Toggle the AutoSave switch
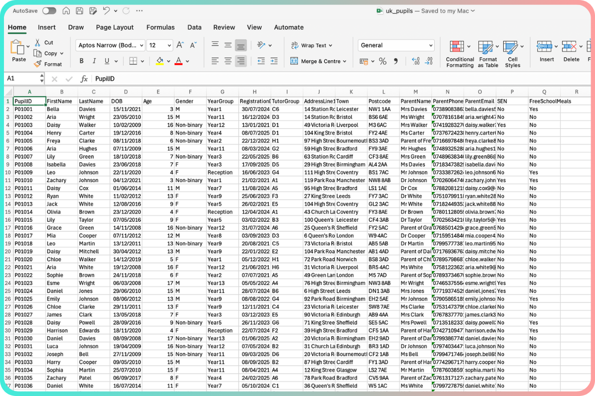This screenshot has width=595, height=396. pos(49,11)
